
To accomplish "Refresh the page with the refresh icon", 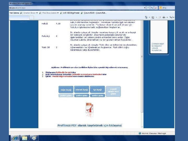I will pos(152,8).
